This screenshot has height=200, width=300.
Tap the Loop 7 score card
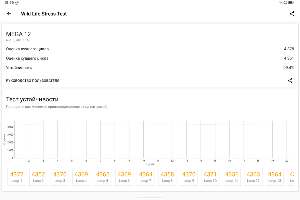(146, 177)
